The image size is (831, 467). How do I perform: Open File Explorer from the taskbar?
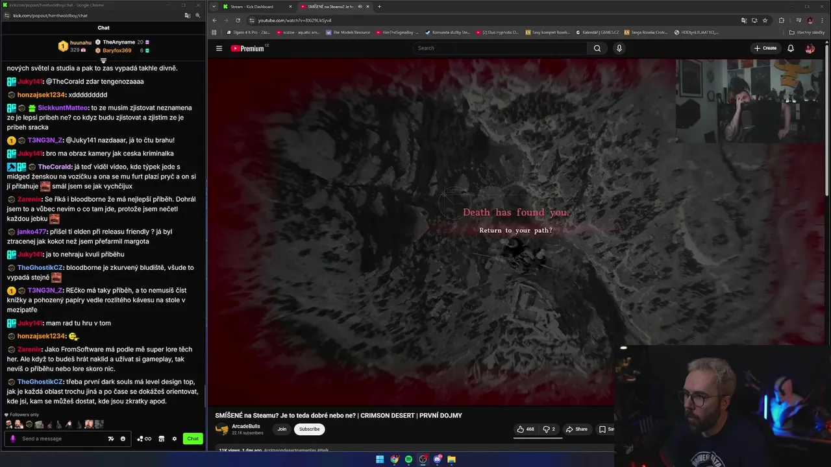click(451, 459)
